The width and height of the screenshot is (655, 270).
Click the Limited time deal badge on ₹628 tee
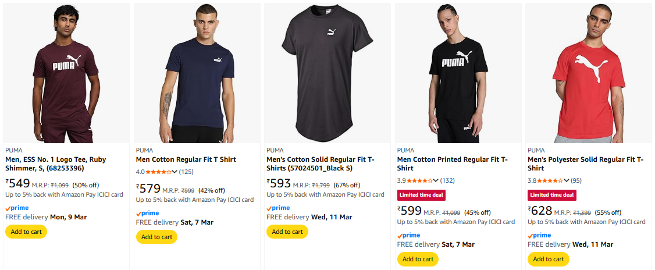552,195
